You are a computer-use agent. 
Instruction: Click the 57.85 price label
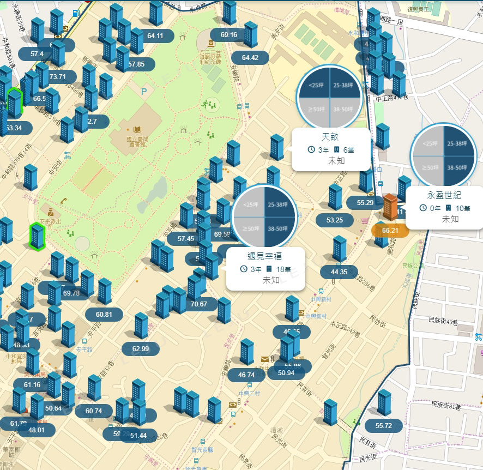pos(136,64)
